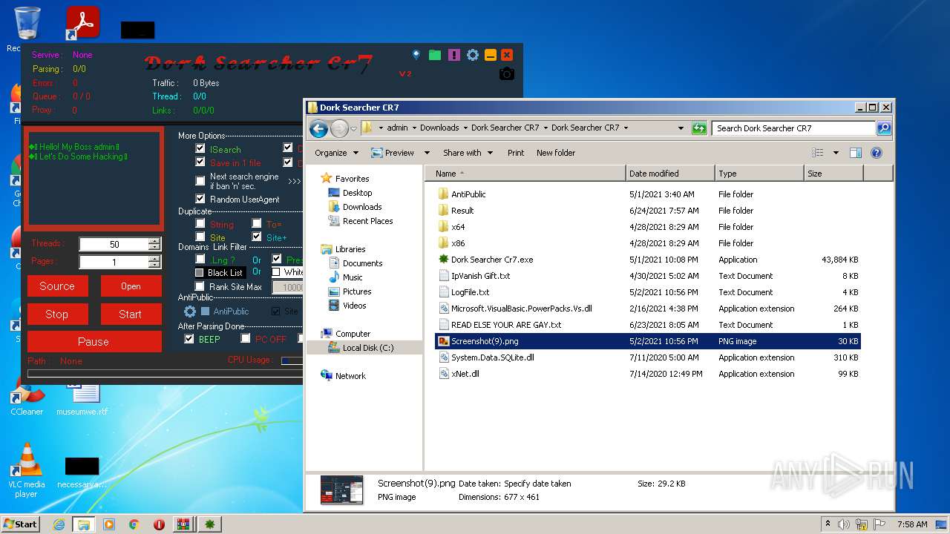The image size is (950, 534).
Task: Click the orange minimize icon of Dork Searcher
Action: (490, 55)
